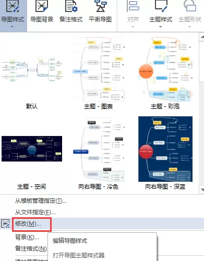Expand the 导图样式 dropdown arrow

12,27
